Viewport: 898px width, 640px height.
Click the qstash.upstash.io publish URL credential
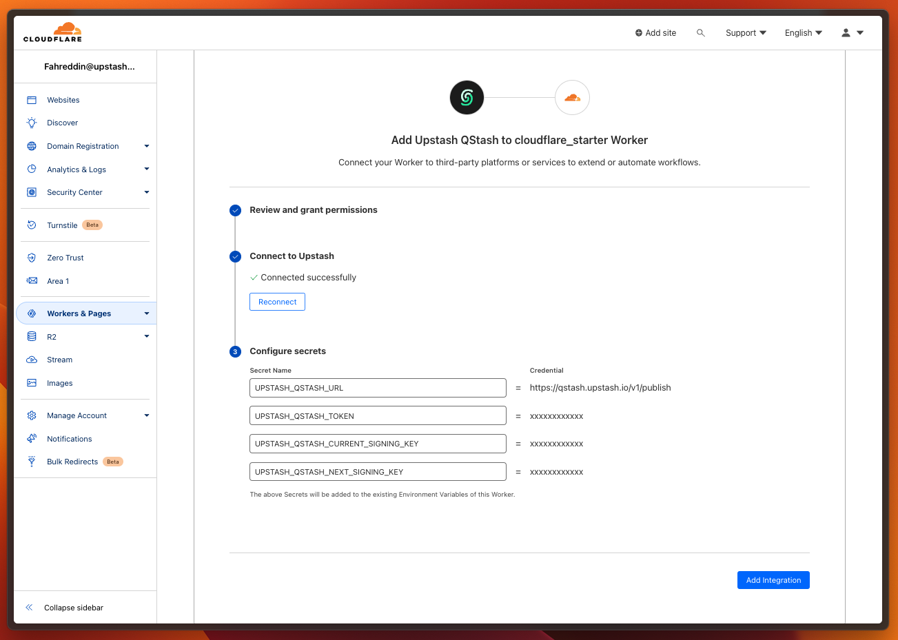600,388
